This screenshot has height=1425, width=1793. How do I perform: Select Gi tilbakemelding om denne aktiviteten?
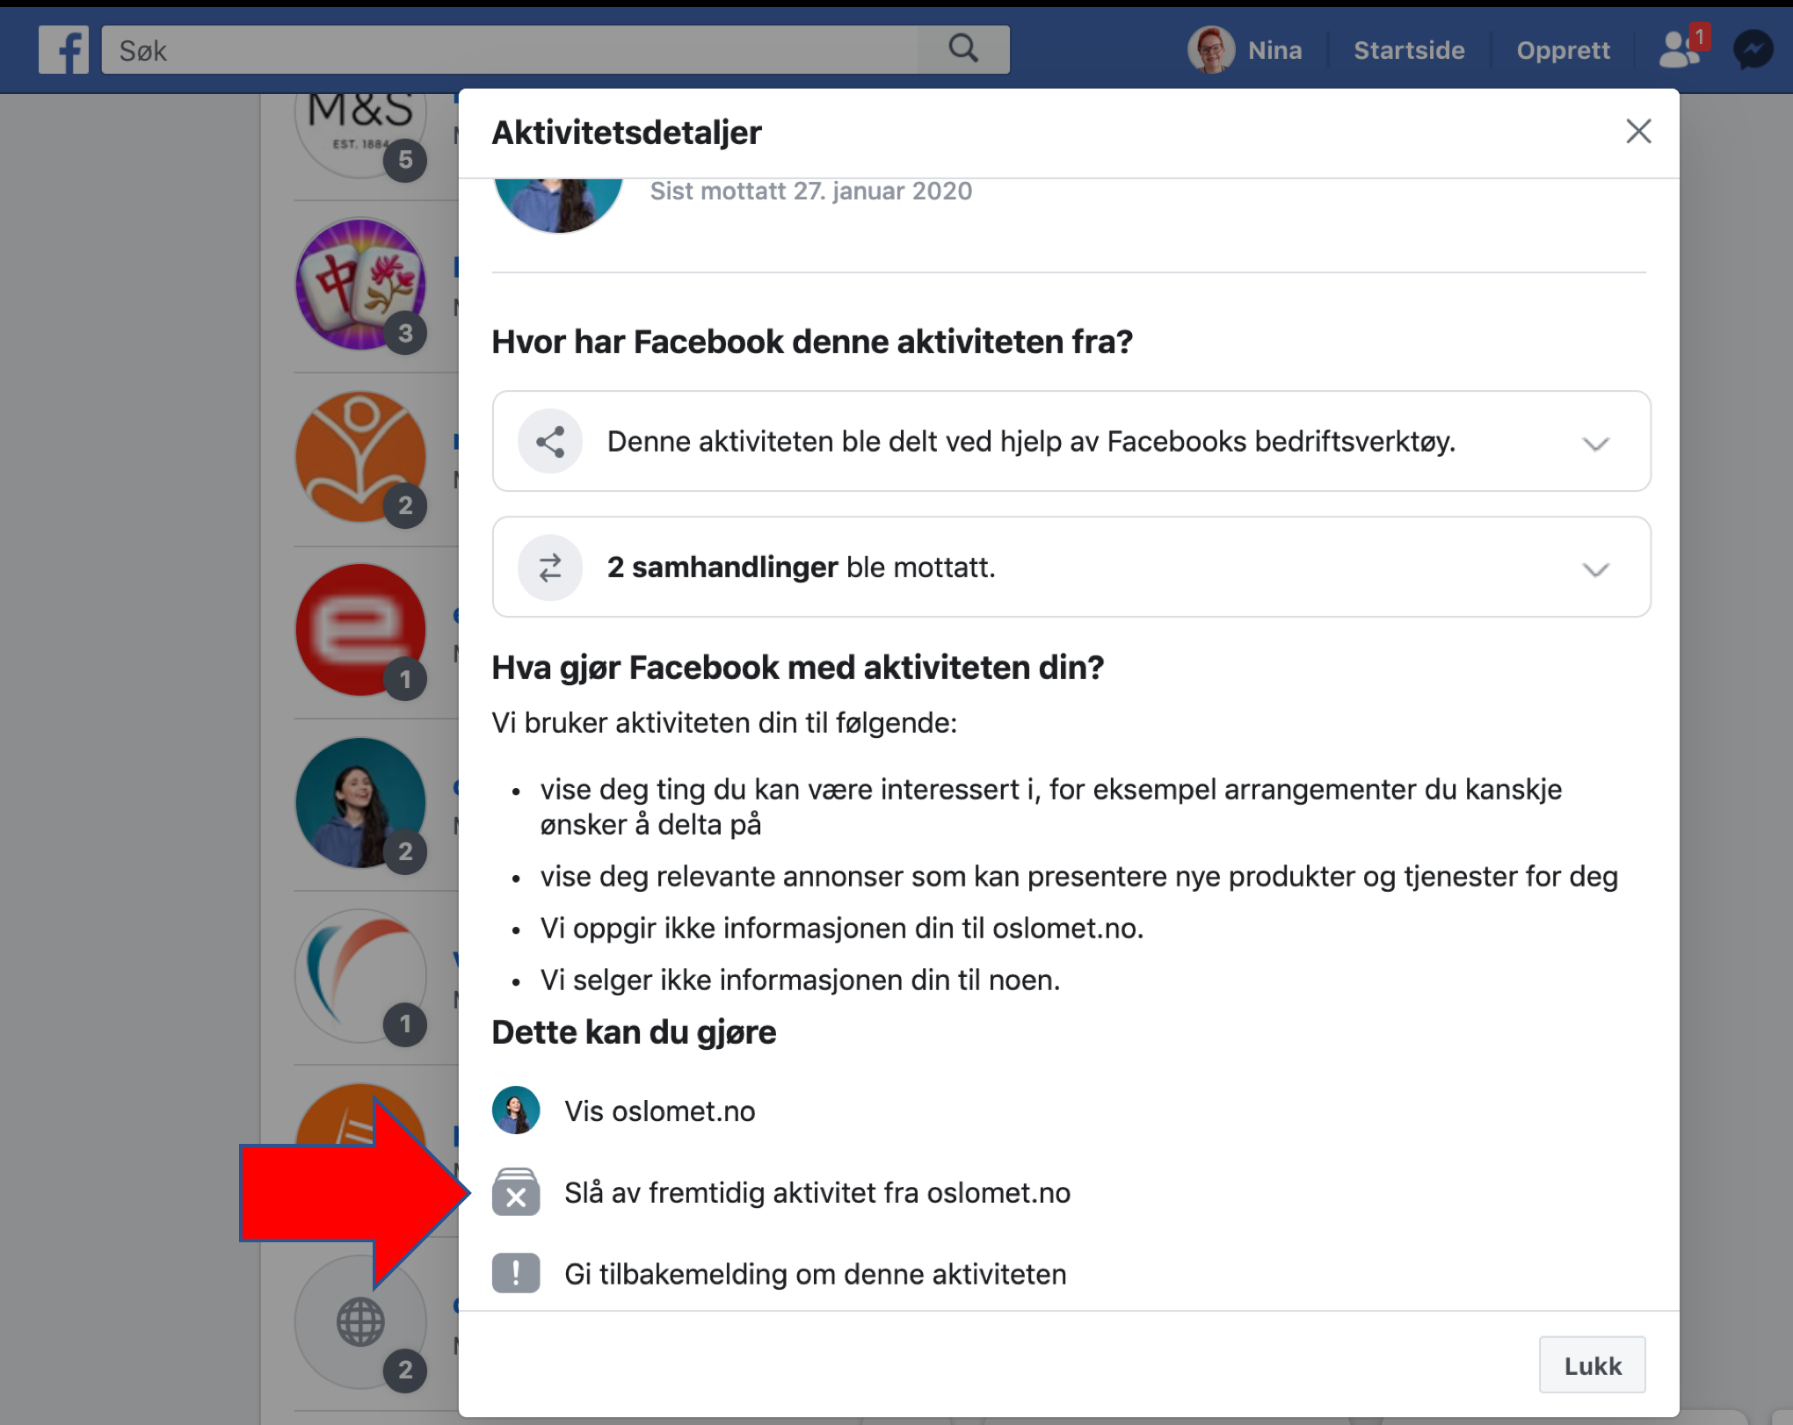pos(816,1274)
